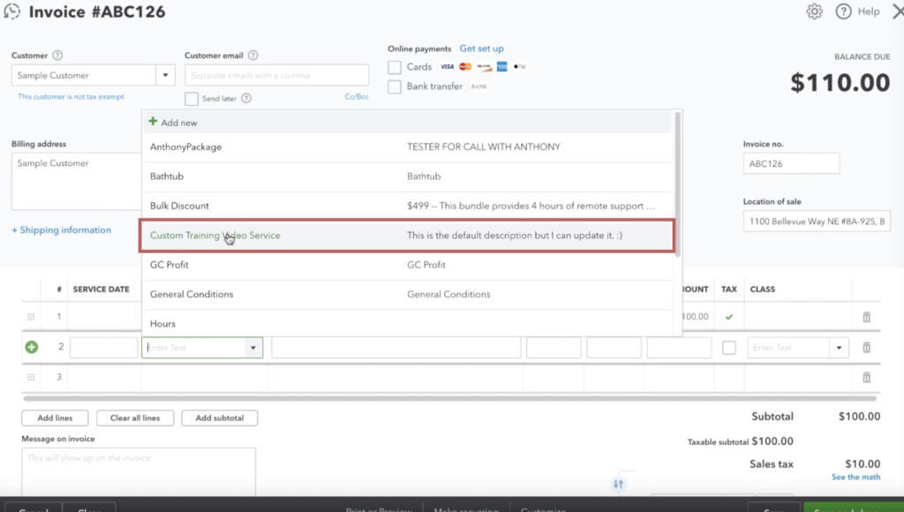Viewport: 904px width, 512px height.
Task: Click the Add subtotal button
Action: [x=220, y=418]
